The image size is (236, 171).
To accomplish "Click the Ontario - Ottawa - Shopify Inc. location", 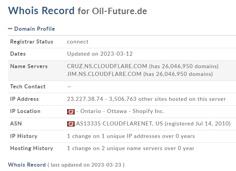I will pyautogui.click(x=122, y=111).
